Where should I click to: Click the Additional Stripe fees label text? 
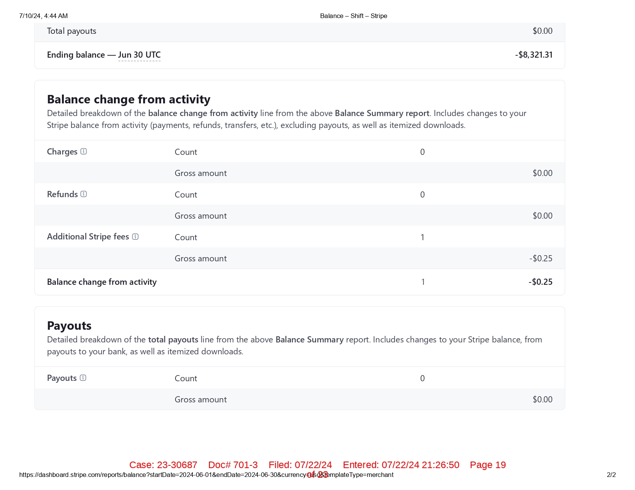tap(88, 237)
